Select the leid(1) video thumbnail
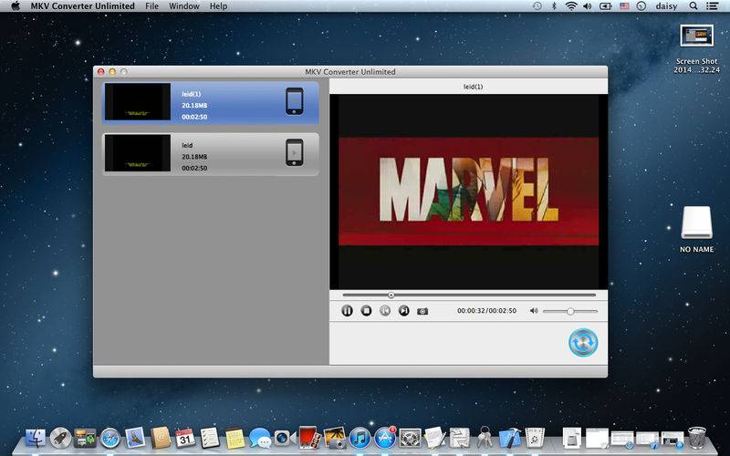This screenshot has width=730, height=456. coord(138,102)
